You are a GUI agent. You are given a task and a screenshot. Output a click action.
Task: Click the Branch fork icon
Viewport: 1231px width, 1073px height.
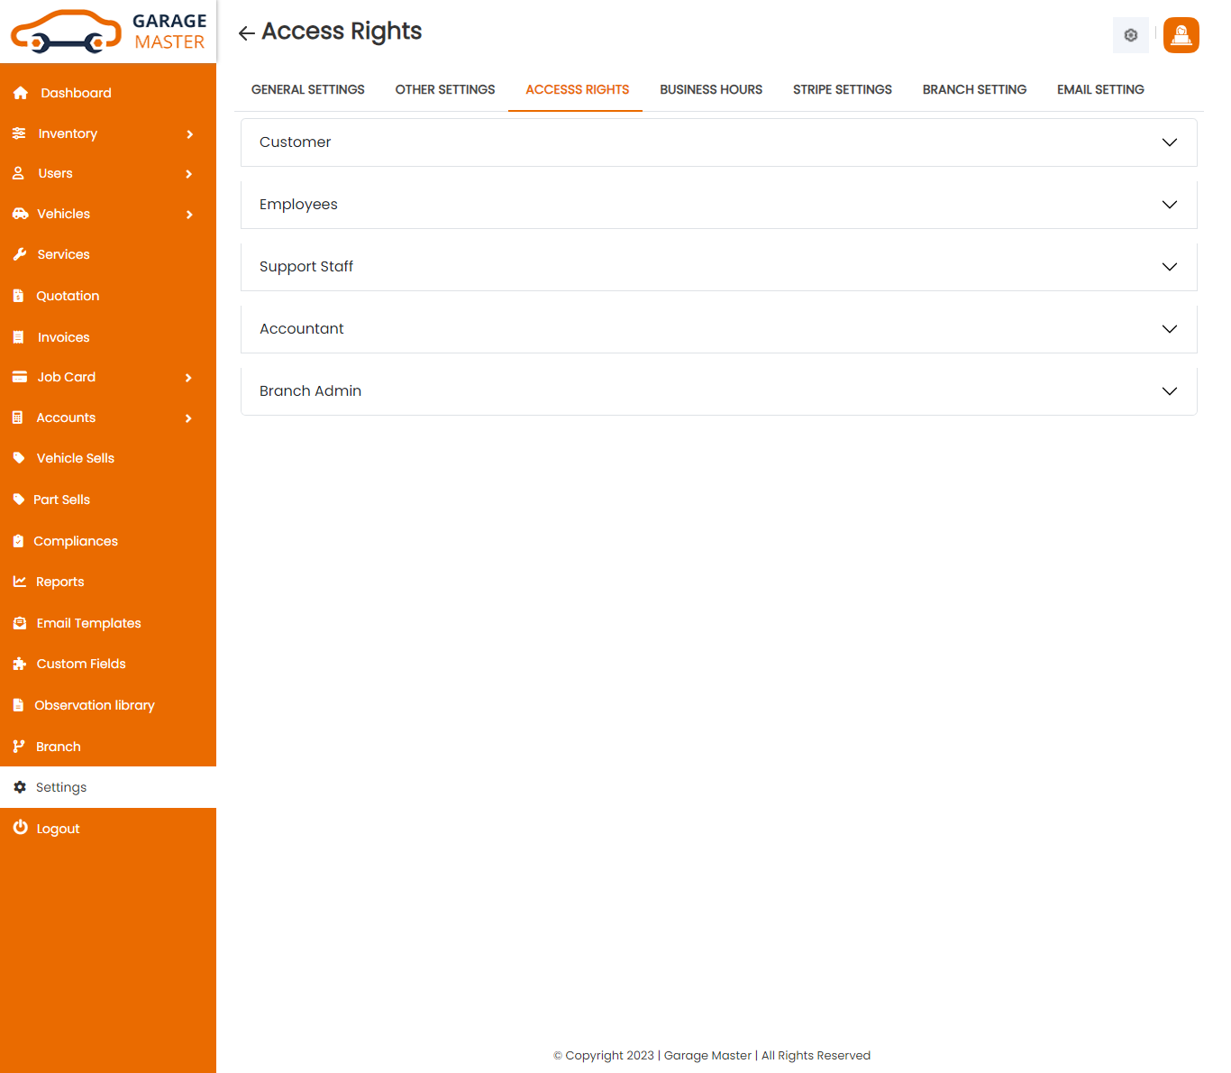(x=19, y=747)
